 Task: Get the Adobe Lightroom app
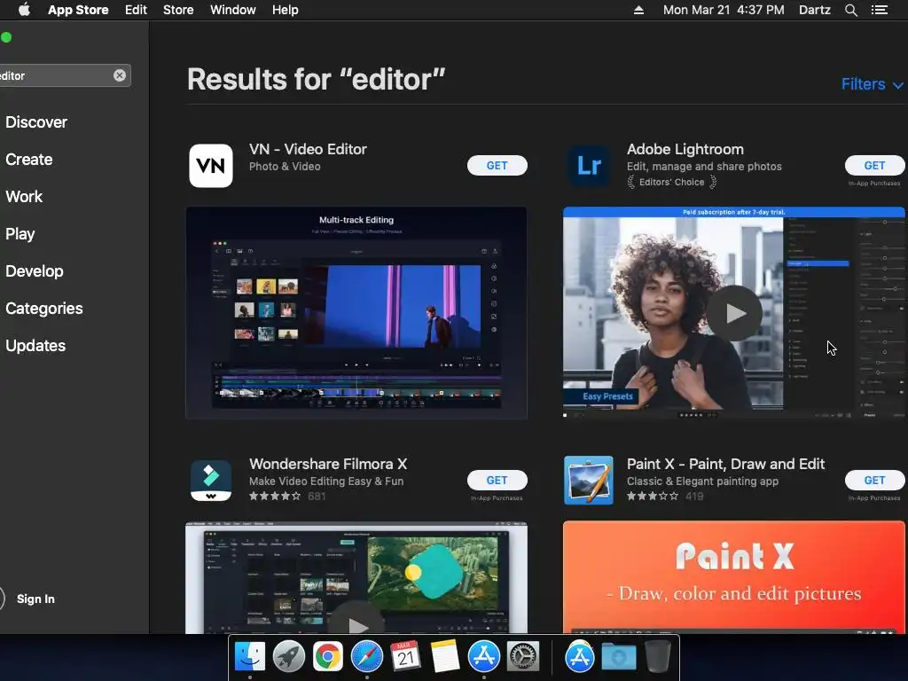pos(874,166)
